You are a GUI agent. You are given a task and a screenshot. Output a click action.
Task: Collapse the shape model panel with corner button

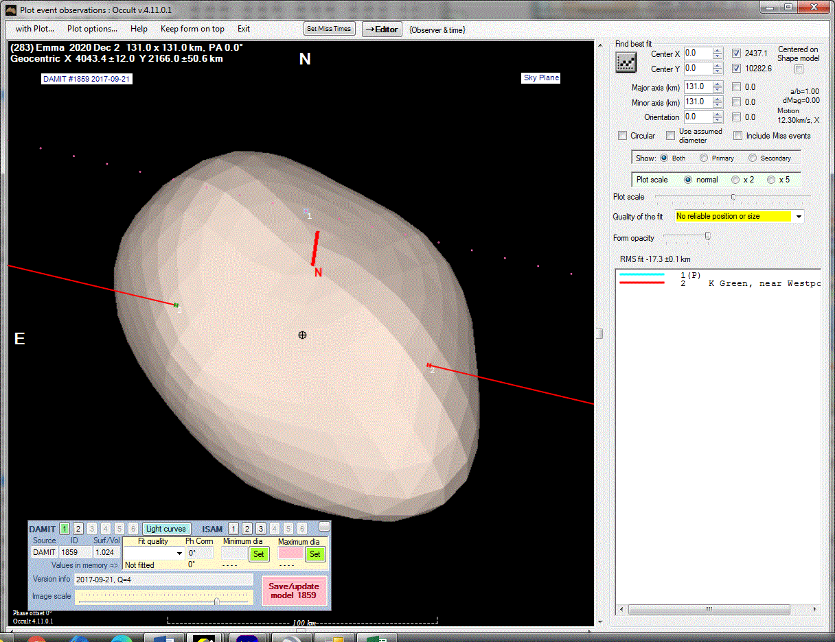tap(324, 526)
